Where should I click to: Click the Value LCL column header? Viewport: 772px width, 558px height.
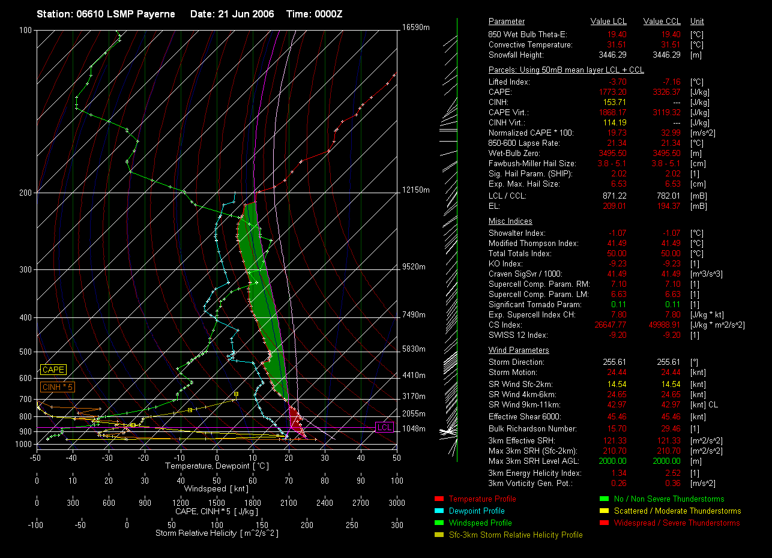pyautogui.click(x=609, y=22)
